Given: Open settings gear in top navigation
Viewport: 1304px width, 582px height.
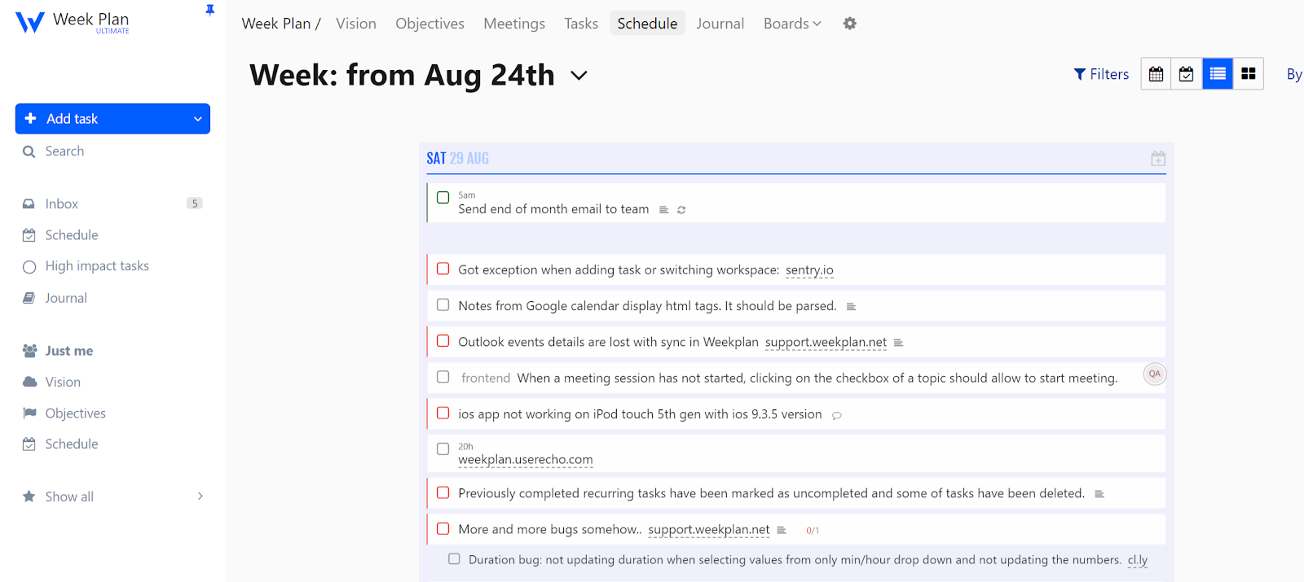Looking at the screenshot, I should [x=849, y=24].
